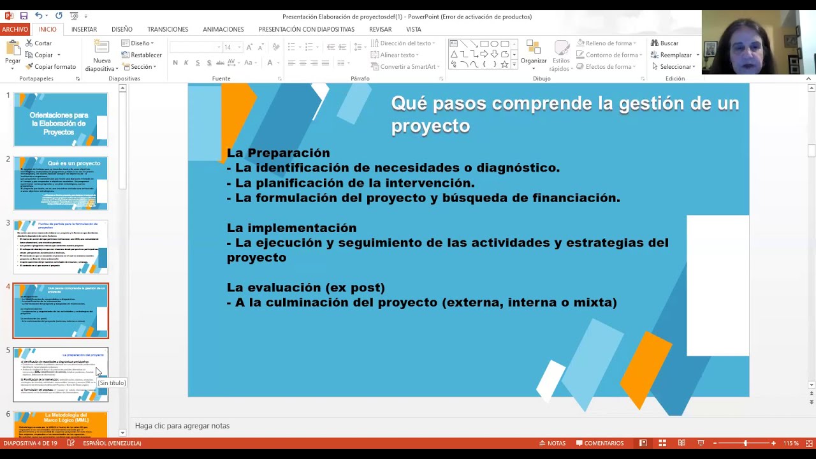Toggle NOTAS pane in status bar

[552, 443]
